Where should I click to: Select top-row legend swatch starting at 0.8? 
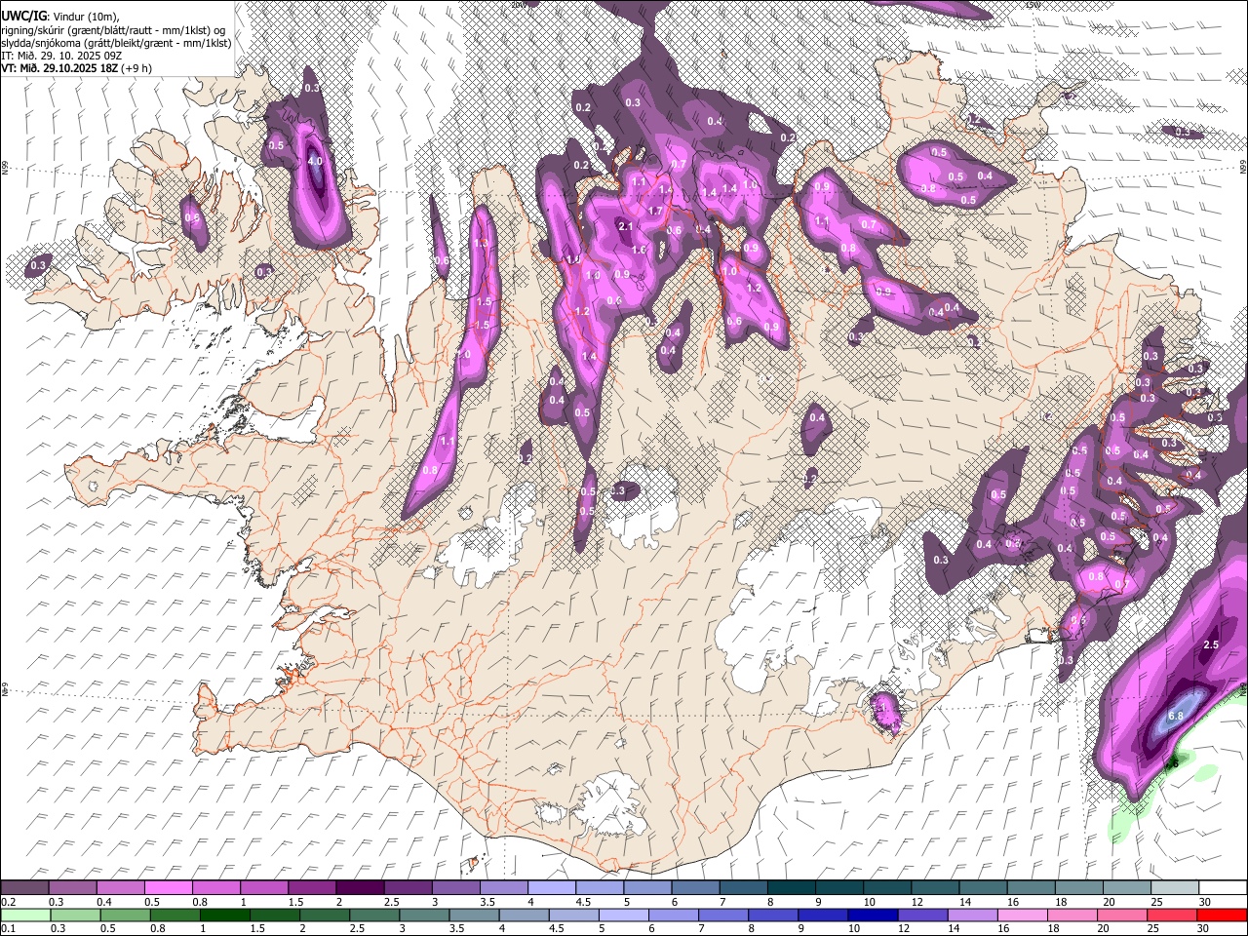216,887
